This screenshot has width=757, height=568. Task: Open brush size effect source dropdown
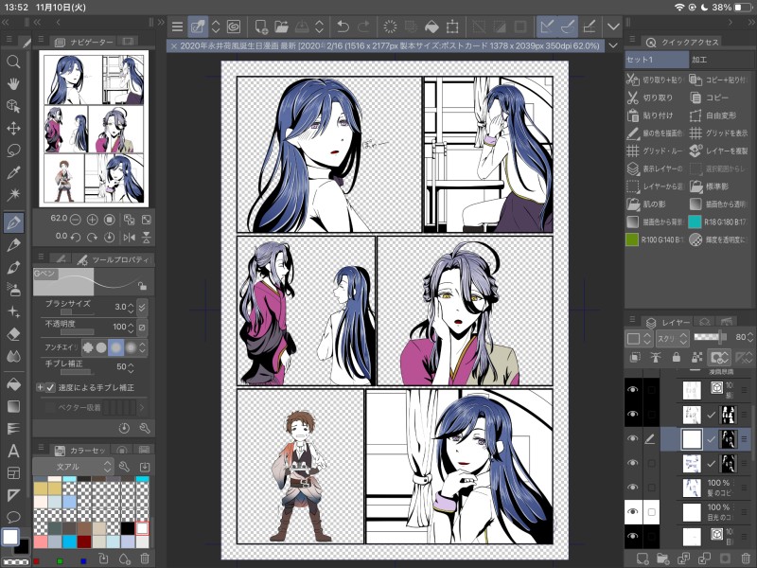tap(142, 307)
